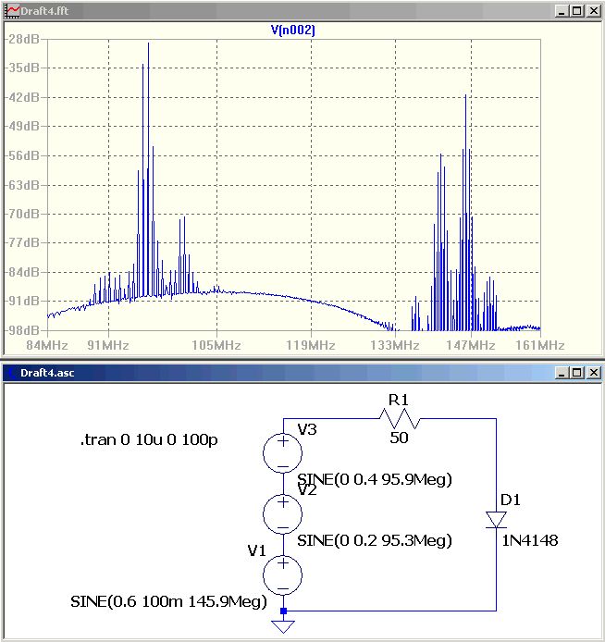Click the SINE(0.6 100m 145.9Meg) value text
The image size is (605, 642).
click(168, 601)
